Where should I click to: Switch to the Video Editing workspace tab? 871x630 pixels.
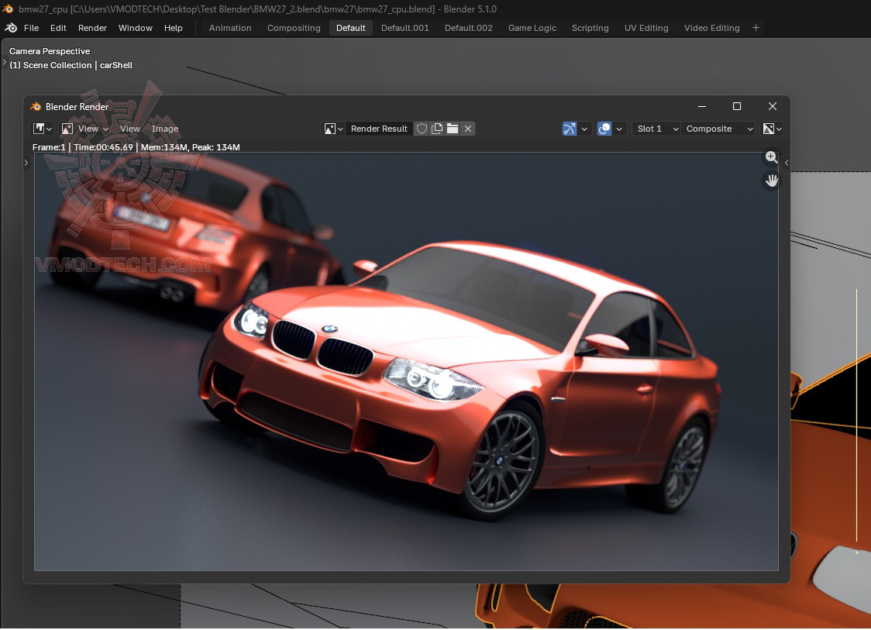click(711, 28)
